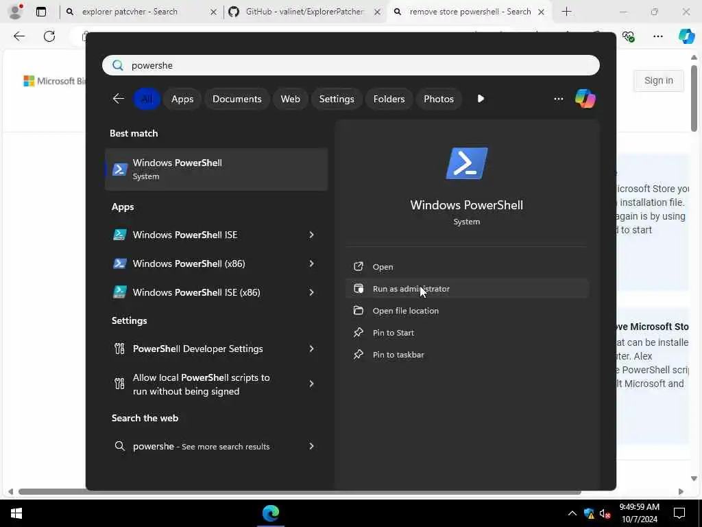
Task: Click Open file location folder icon
Action: [x=358, y=311]
